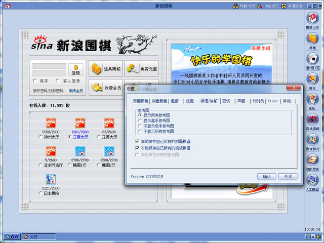324x243 pixels.
Task: Select 显示所有参考图 radio option
Action: (140, 115)
